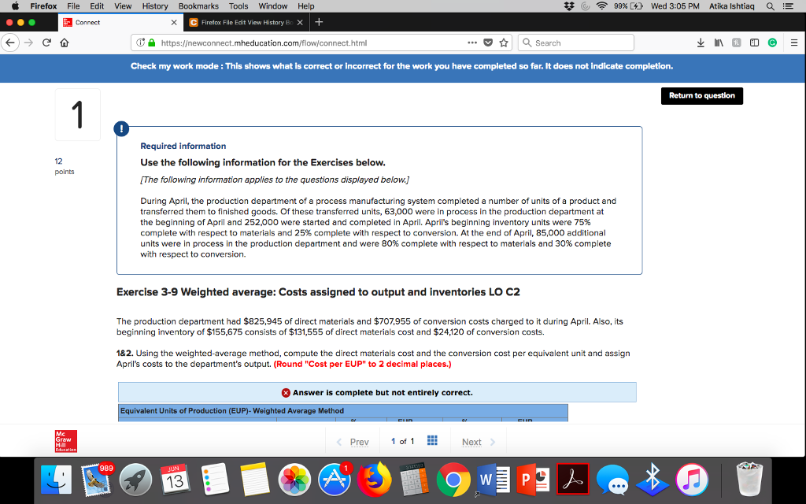806x504 pixels.
Task: Click the back navigation arrow
Action: [x=9, y=43]
